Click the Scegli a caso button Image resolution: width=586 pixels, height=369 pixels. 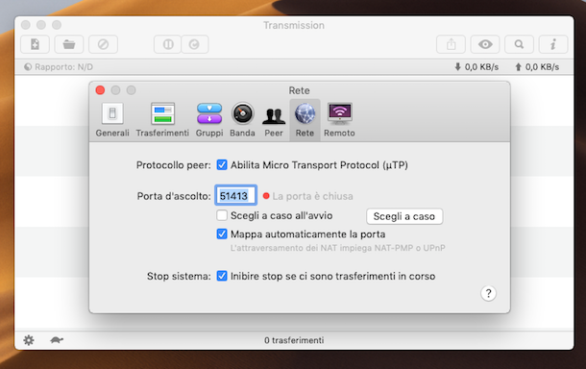pos(404,216)
